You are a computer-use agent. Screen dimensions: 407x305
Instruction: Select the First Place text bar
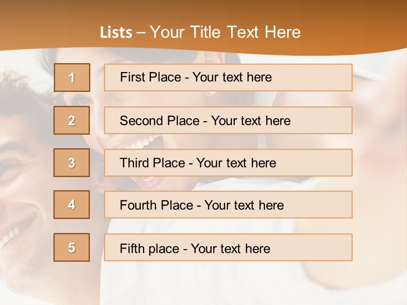click(228, 78)
